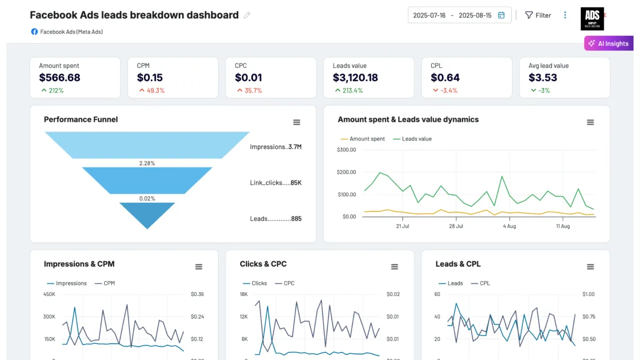The image size is (640, 360).
Task: Open Amount spent & Leads value chart menu
Action: point(590,122)
